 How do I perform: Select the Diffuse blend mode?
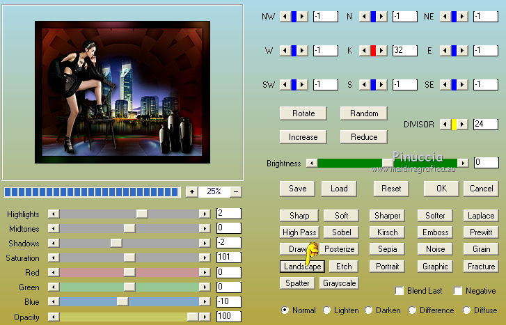466,310
